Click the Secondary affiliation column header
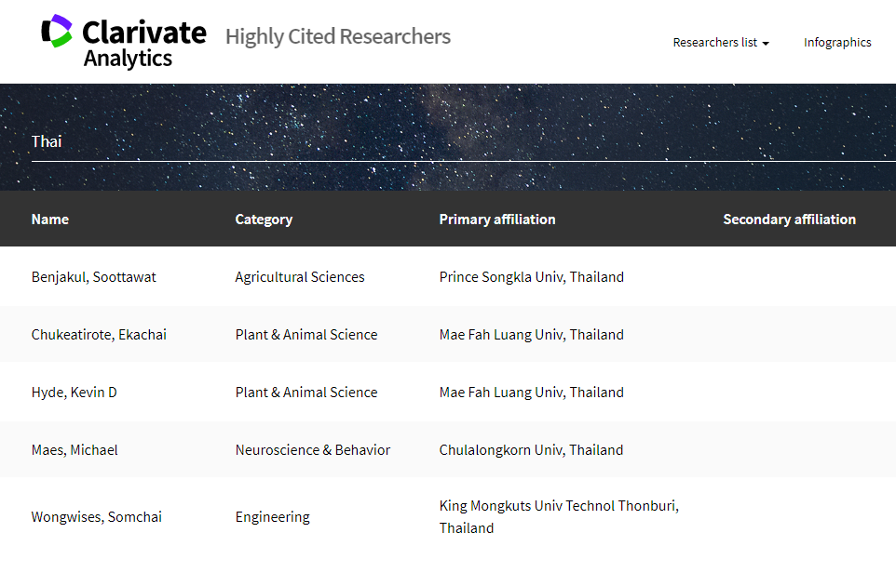This screenshot has width=896, height=586. coord(789,220)
